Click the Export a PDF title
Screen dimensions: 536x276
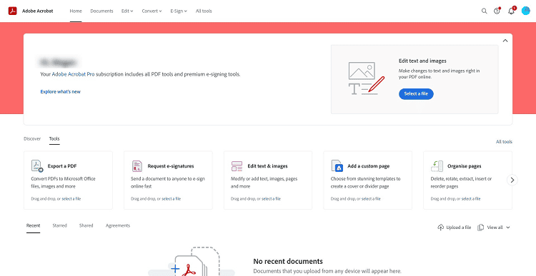62,166
